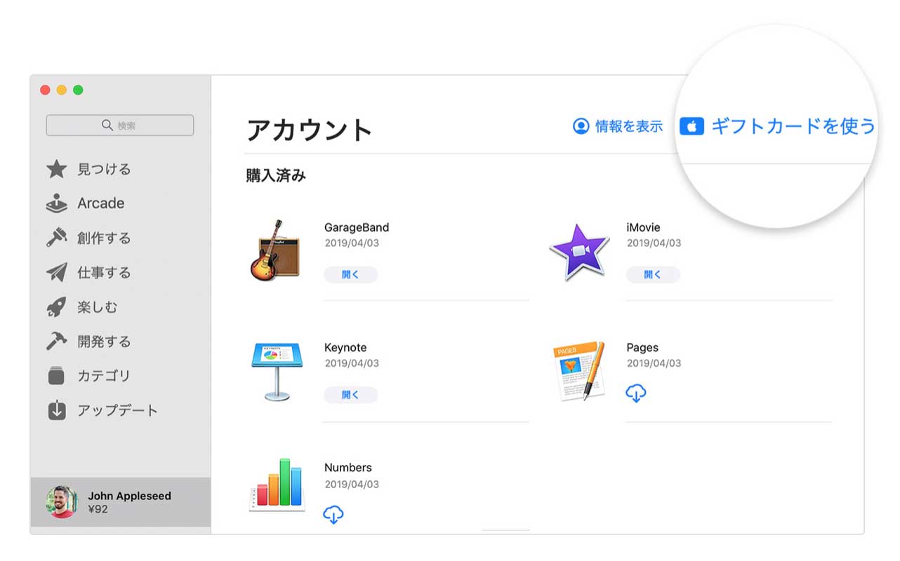Click the ¥92 account balance
This screenshot has height=561, width=900.
coord(98,509)
